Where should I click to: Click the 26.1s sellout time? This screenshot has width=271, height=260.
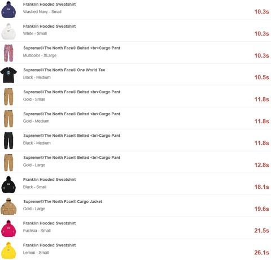pyautogui.click(x=261, y=253)
